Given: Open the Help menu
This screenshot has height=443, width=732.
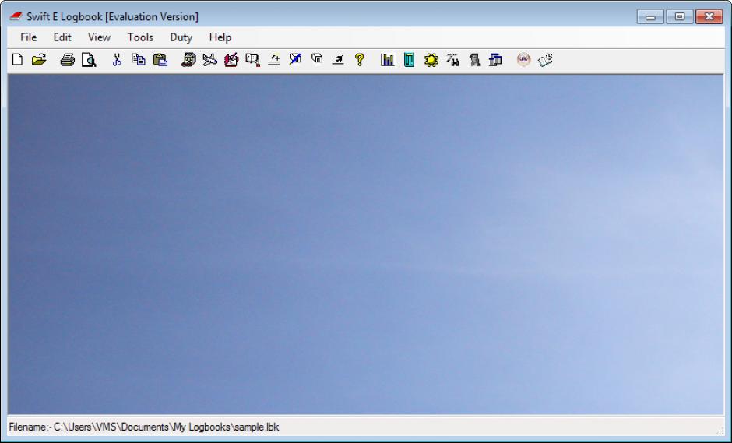Looking at the screenshot, I should point(220,37).
